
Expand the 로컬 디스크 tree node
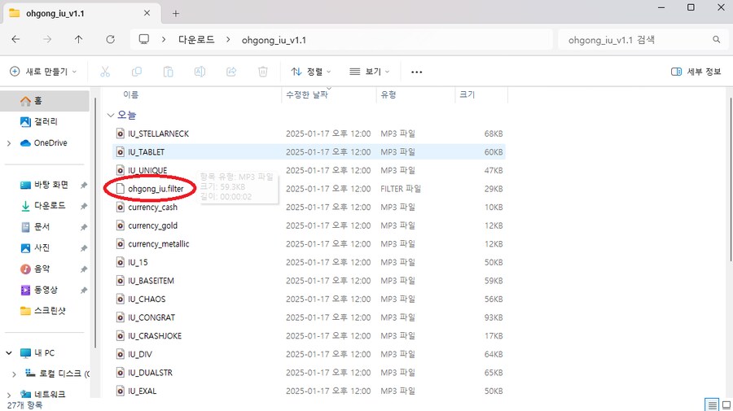coord(14,374)
